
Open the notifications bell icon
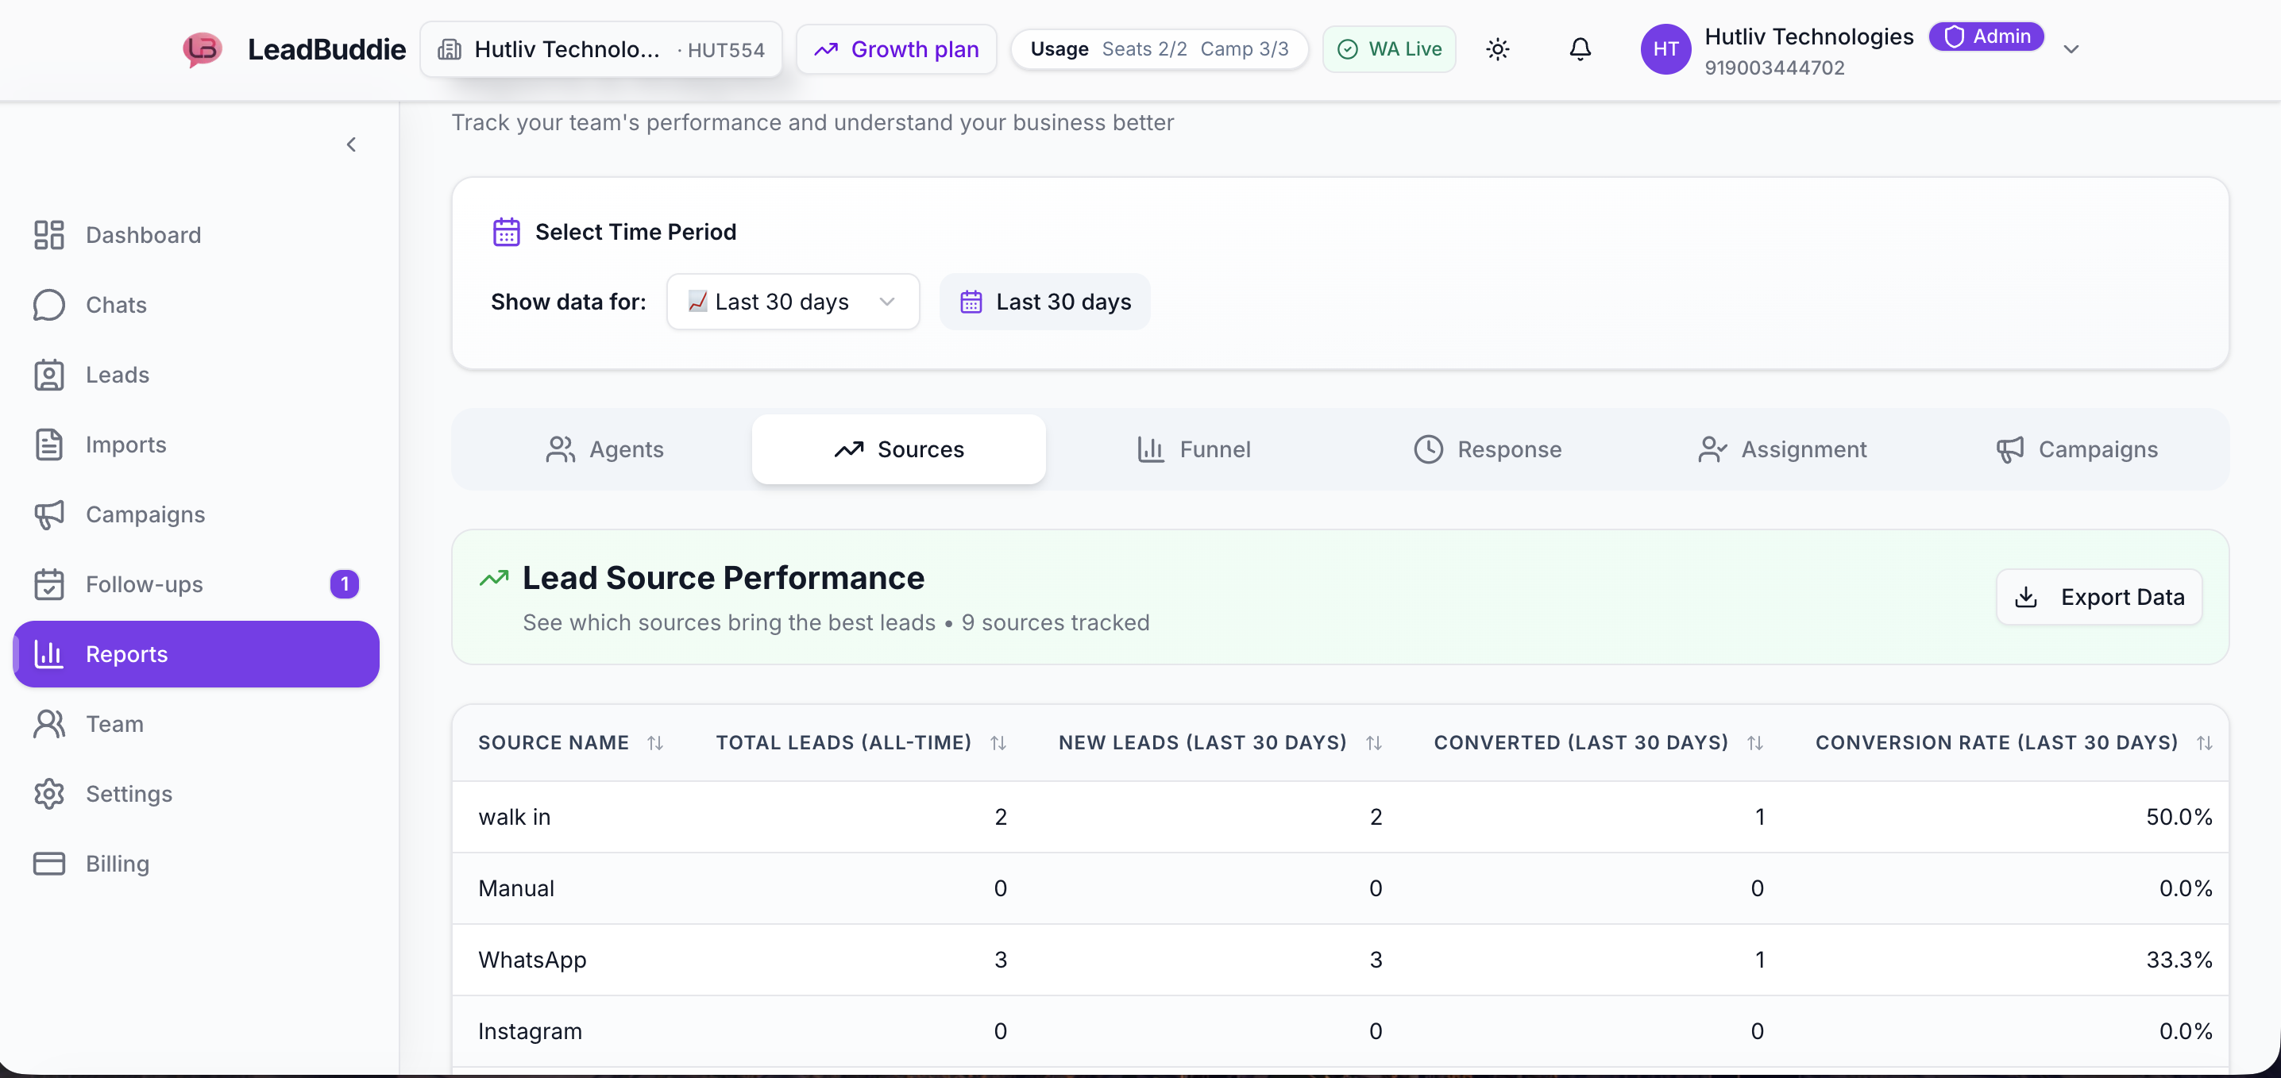point(1580,49)
